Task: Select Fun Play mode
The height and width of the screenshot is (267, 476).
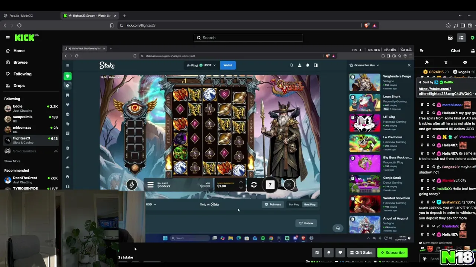Action: point(294,204)
